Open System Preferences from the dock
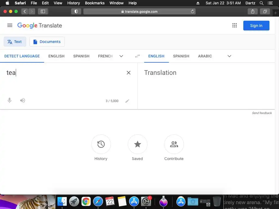This screenshot has height=209, width=279. pos(146,202)
